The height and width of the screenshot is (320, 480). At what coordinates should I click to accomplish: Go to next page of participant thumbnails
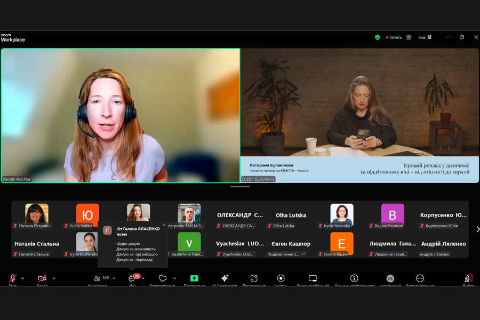coord(477,229)
